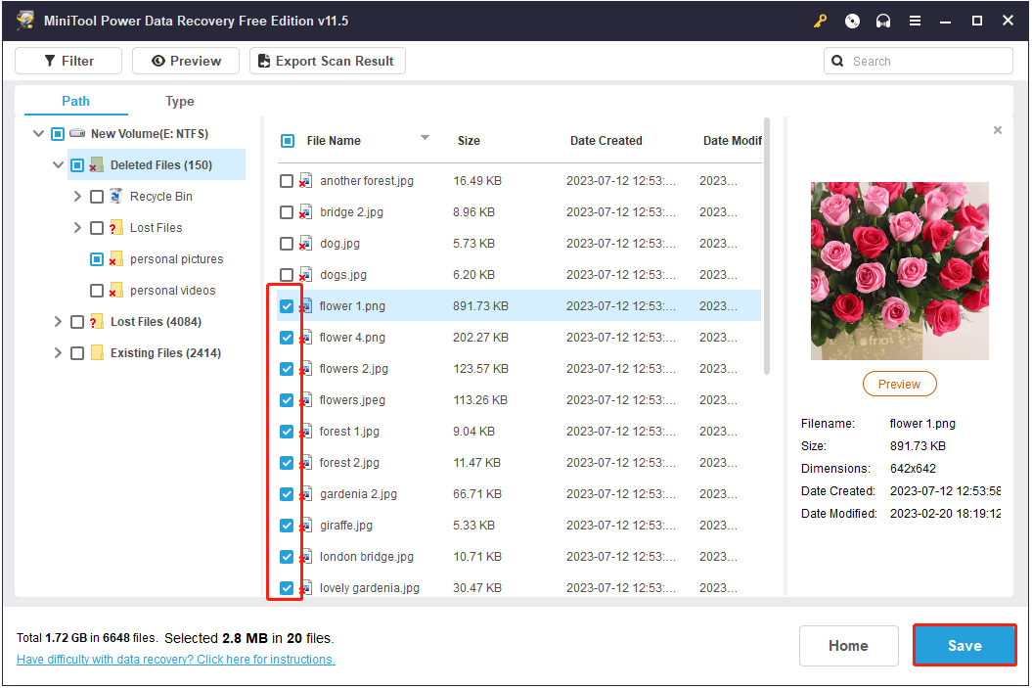The image size is (1032, 688).
Task: Open the bootable media disc icon
Action: (x=852, y=22)
